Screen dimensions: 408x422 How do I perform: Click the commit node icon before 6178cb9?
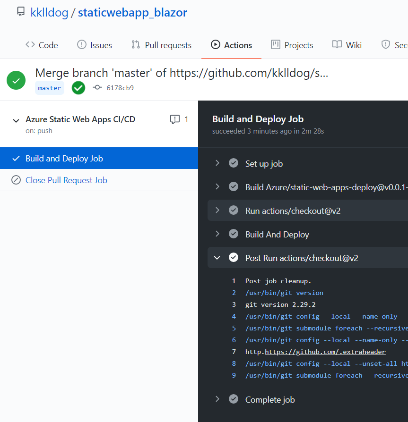pyautogui.click(x=97, y=87)
